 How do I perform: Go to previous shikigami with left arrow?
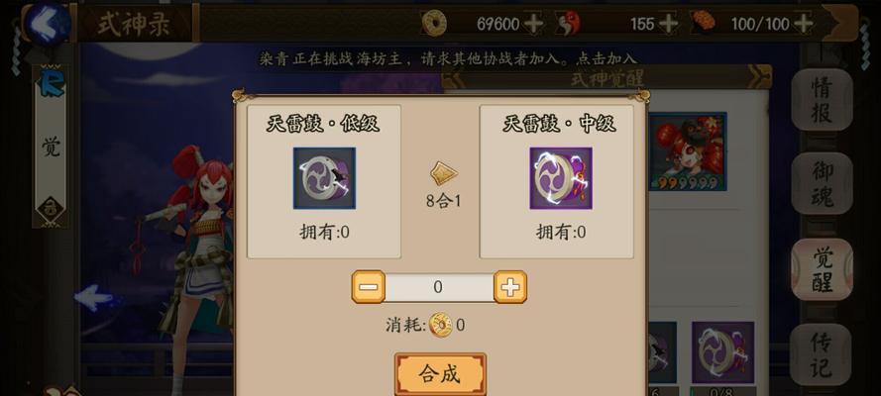tap(93, 298)
